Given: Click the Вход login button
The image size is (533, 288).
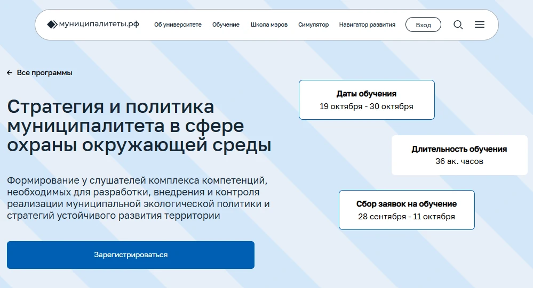Looking at the screenshot, I should pyautogui.click(x=423, y=25).
